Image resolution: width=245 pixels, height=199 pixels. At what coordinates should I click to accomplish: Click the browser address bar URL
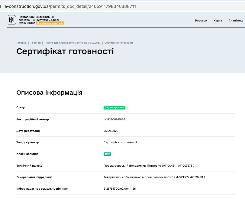pos(70,6)
